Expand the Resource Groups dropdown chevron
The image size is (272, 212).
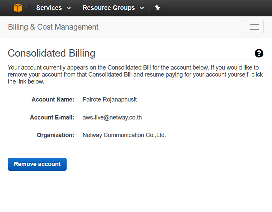click(x=142, y=8)
